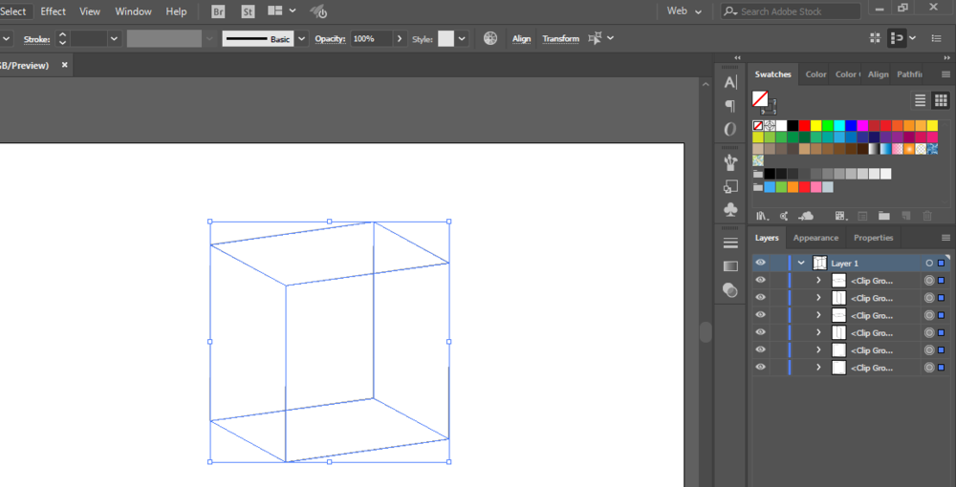Open Adobe Bridge via Br icon
Viewport: 956px width, 487px height.
coord(218,11)
